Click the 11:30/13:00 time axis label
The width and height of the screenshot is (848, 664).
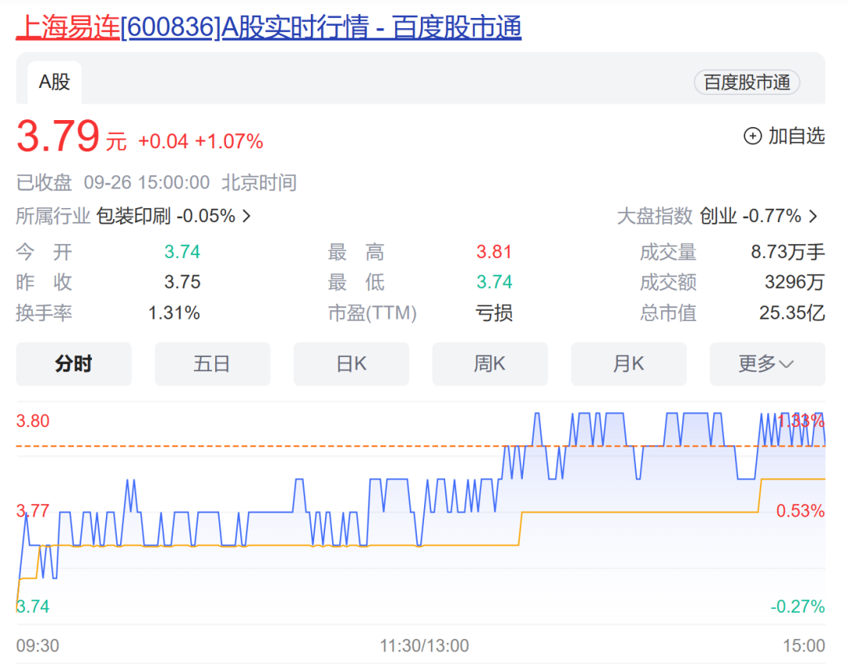(425, 646)
